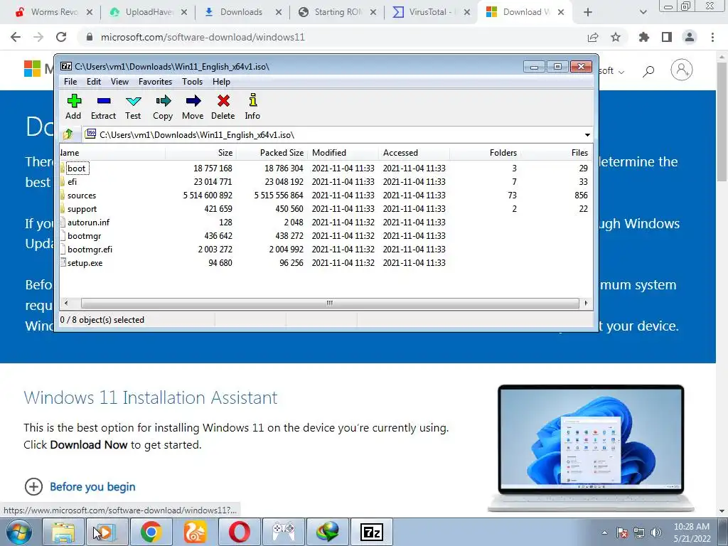Open the Chrome profile avatar
This screenshot has height=546, width=728.
(690, 37)
